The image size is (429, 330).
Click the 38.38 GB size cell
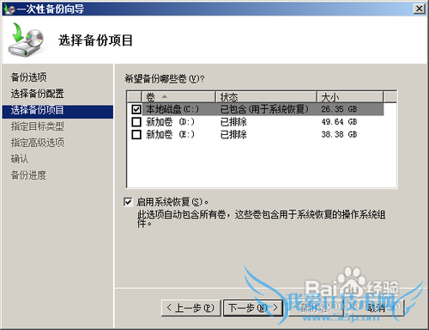click(339, 134)
